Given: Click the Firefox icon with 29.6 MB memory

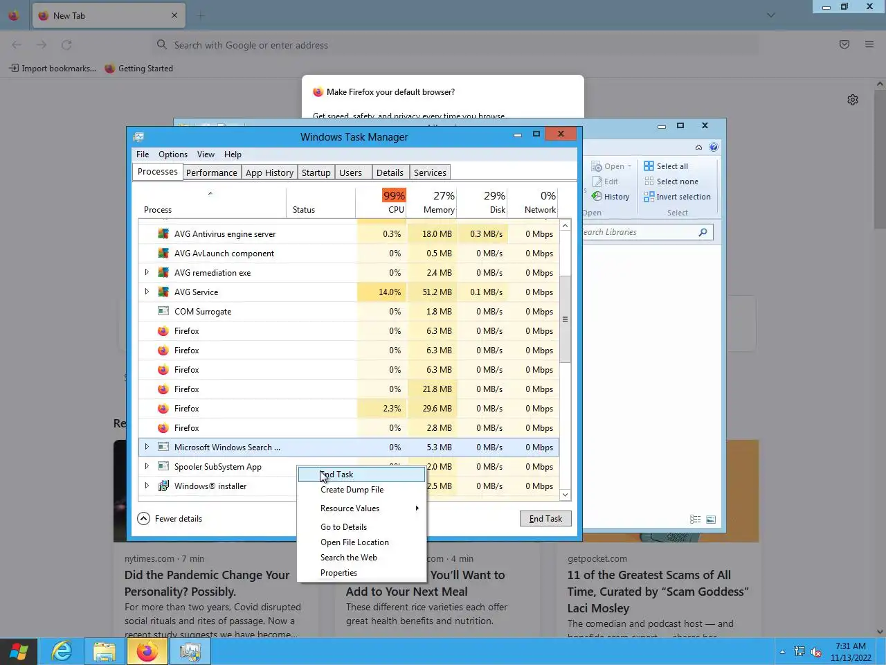Looking at the screenshot, I should tap(163, 409).
